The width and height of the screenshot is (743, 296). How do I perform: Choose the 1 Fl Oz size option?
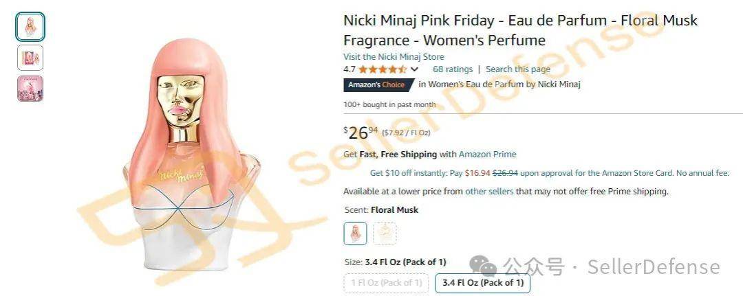(386, 283)
